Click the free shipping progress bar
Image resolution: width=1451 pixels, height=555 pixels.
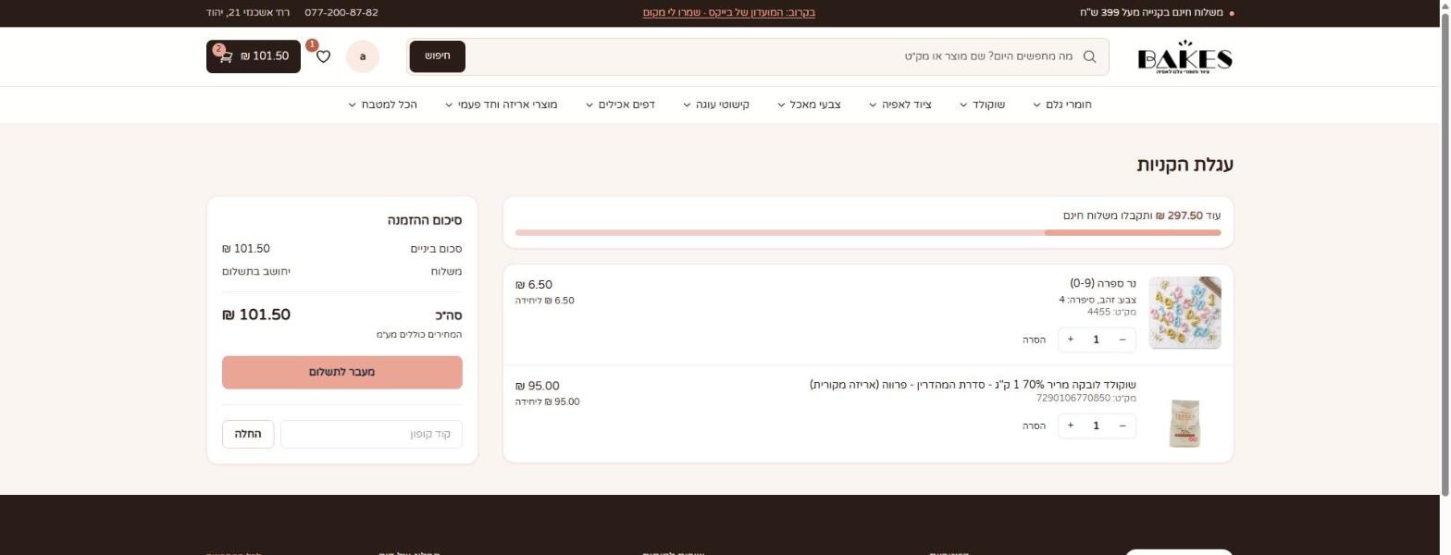click(x=868, y=232)
